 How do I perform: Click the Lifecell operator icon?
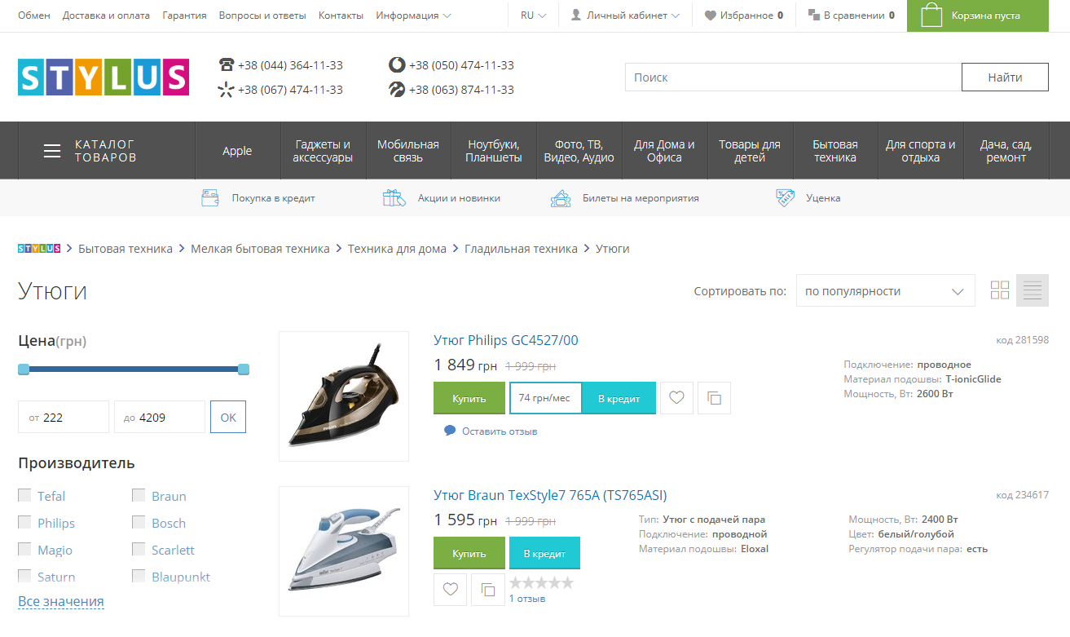[x=397, y=90]
